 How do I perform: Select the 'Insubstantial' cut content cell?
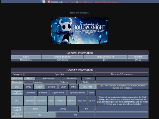49,78
